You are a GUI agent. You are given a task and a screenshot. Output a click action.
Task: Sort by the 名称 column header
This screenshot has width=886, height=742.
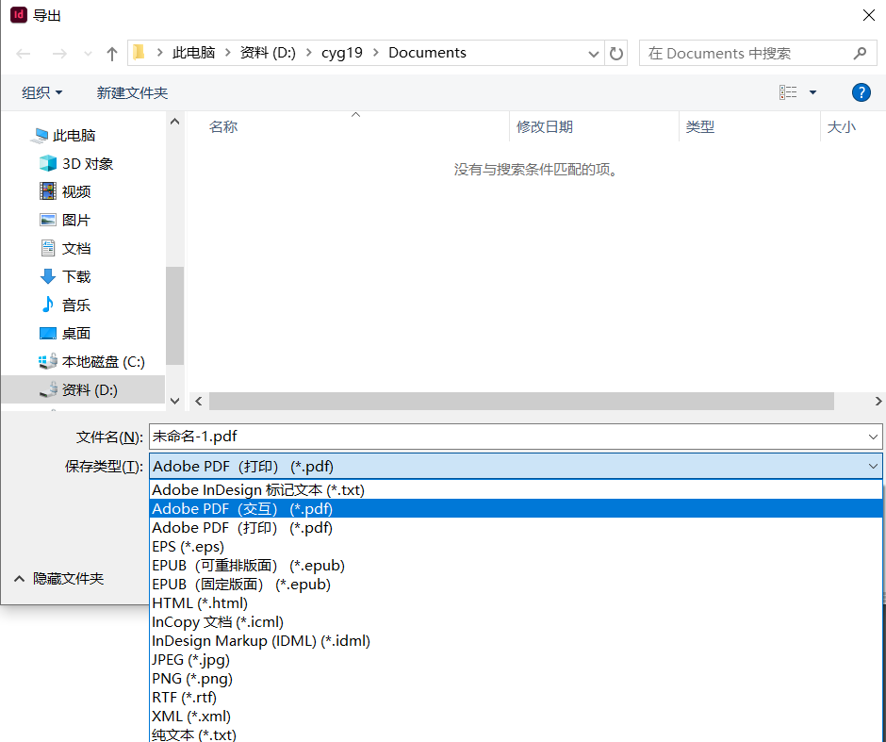223,126
